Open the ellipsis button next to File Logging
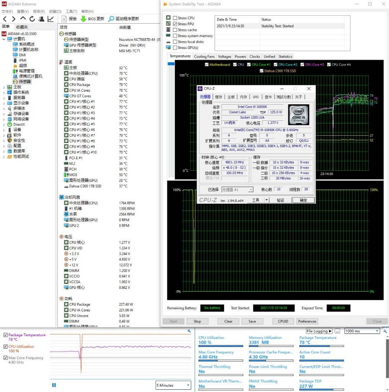 [x=337, y=331]
